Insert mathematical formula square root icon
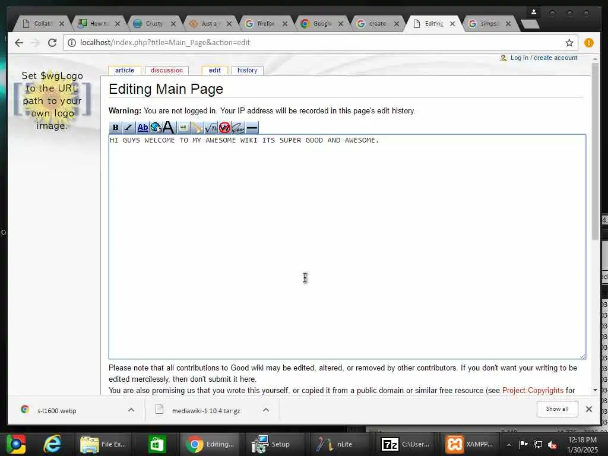Viewport: 608px width, 456px height. (211, 127)
